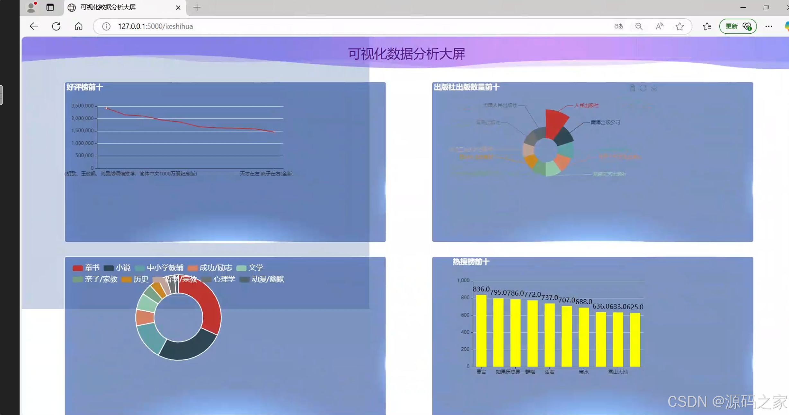Viewport: 789px width, 415px height.
Task: Open the Collections icon
Action: (x=706, y=26)
